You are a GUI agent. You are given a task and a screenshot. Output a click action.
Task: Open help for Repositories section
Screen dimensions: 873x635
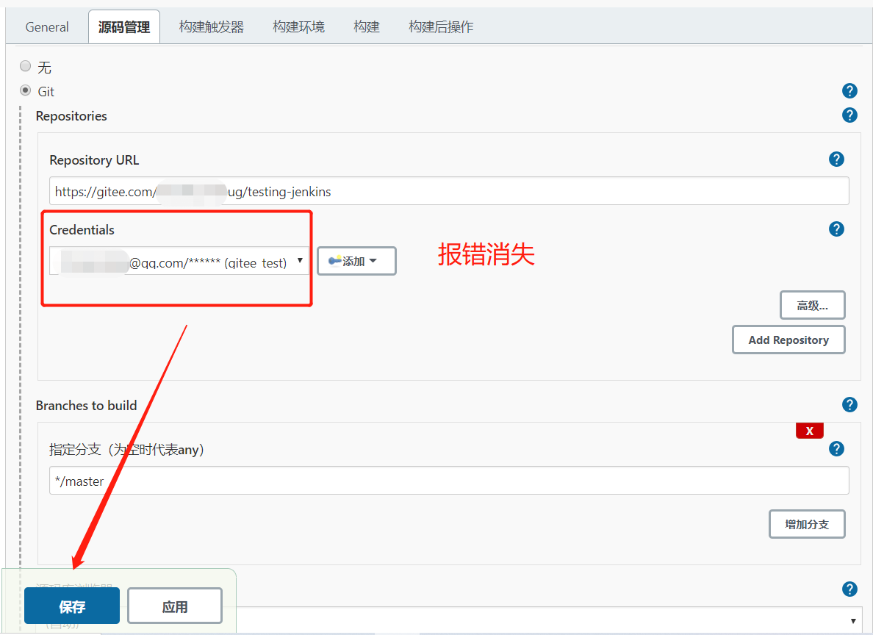click(x=849, y=115)
